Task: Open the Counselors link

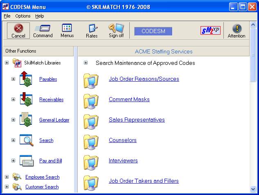Action: (x=123, y=140)
